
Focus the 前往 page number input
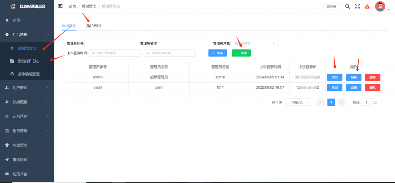pyautogui.click(x=366, y=102)
